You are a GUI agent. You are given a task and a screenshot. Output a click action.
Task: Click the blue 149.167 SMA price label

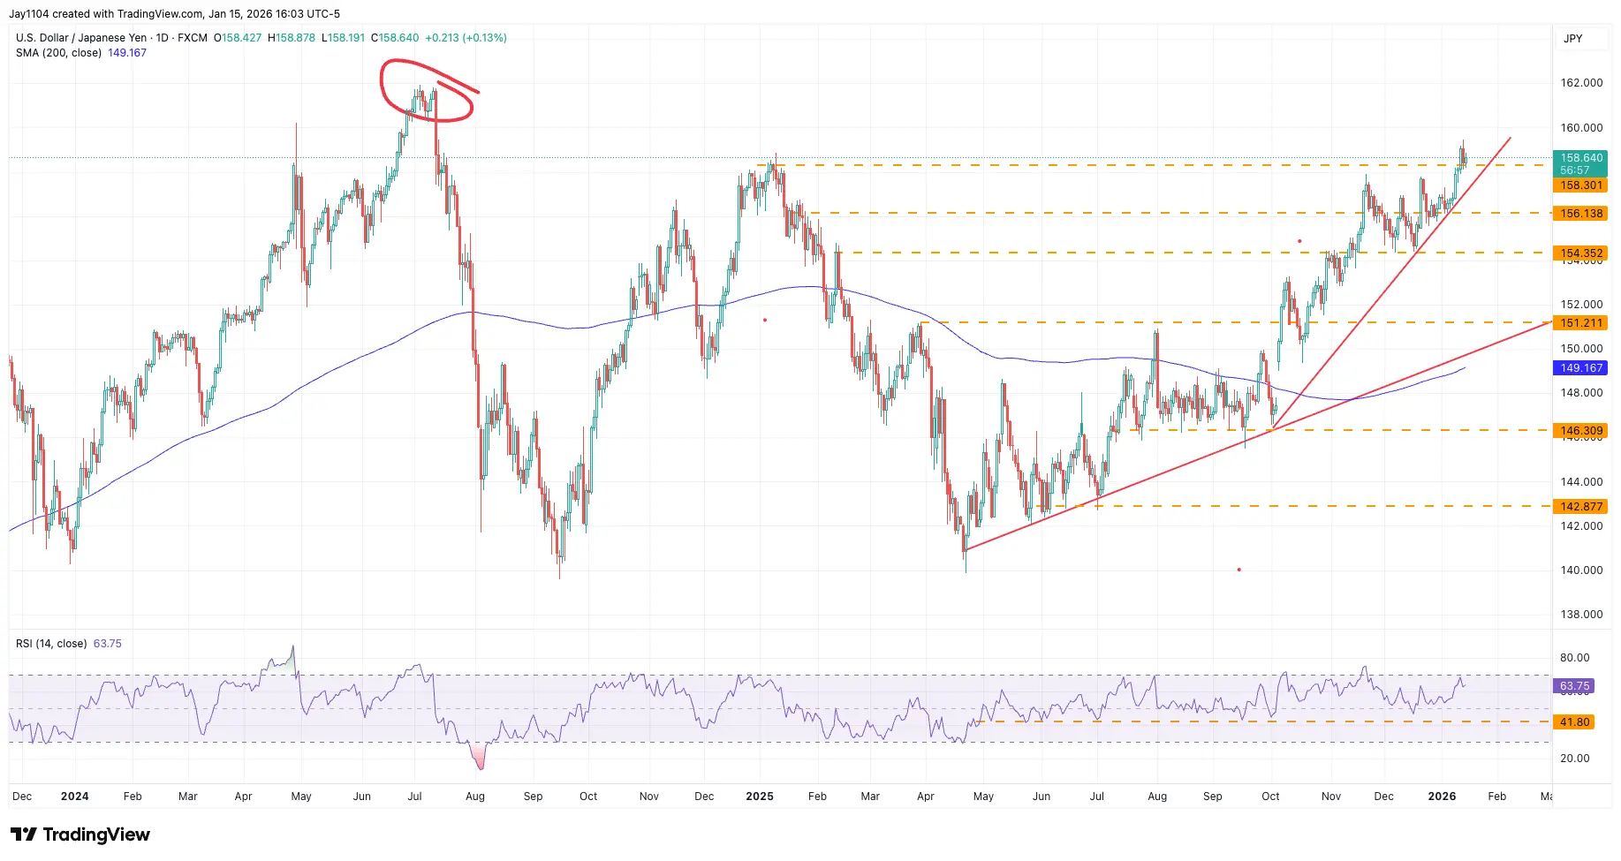(x=1580, y=368)
